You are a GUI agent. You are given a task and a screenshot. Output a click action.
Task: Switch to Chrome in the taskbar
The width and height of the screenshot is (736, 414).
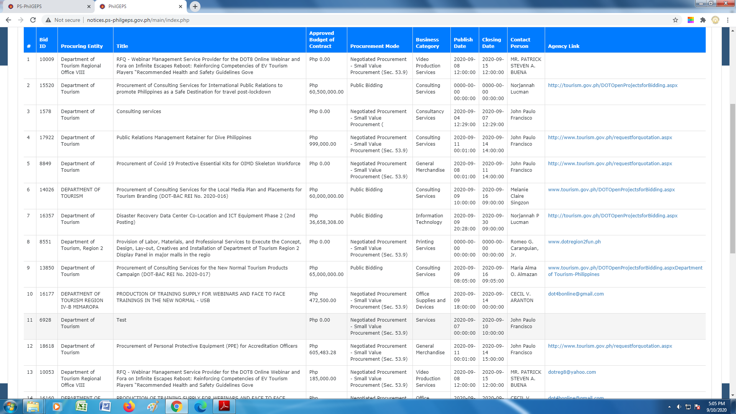[176, 406]
